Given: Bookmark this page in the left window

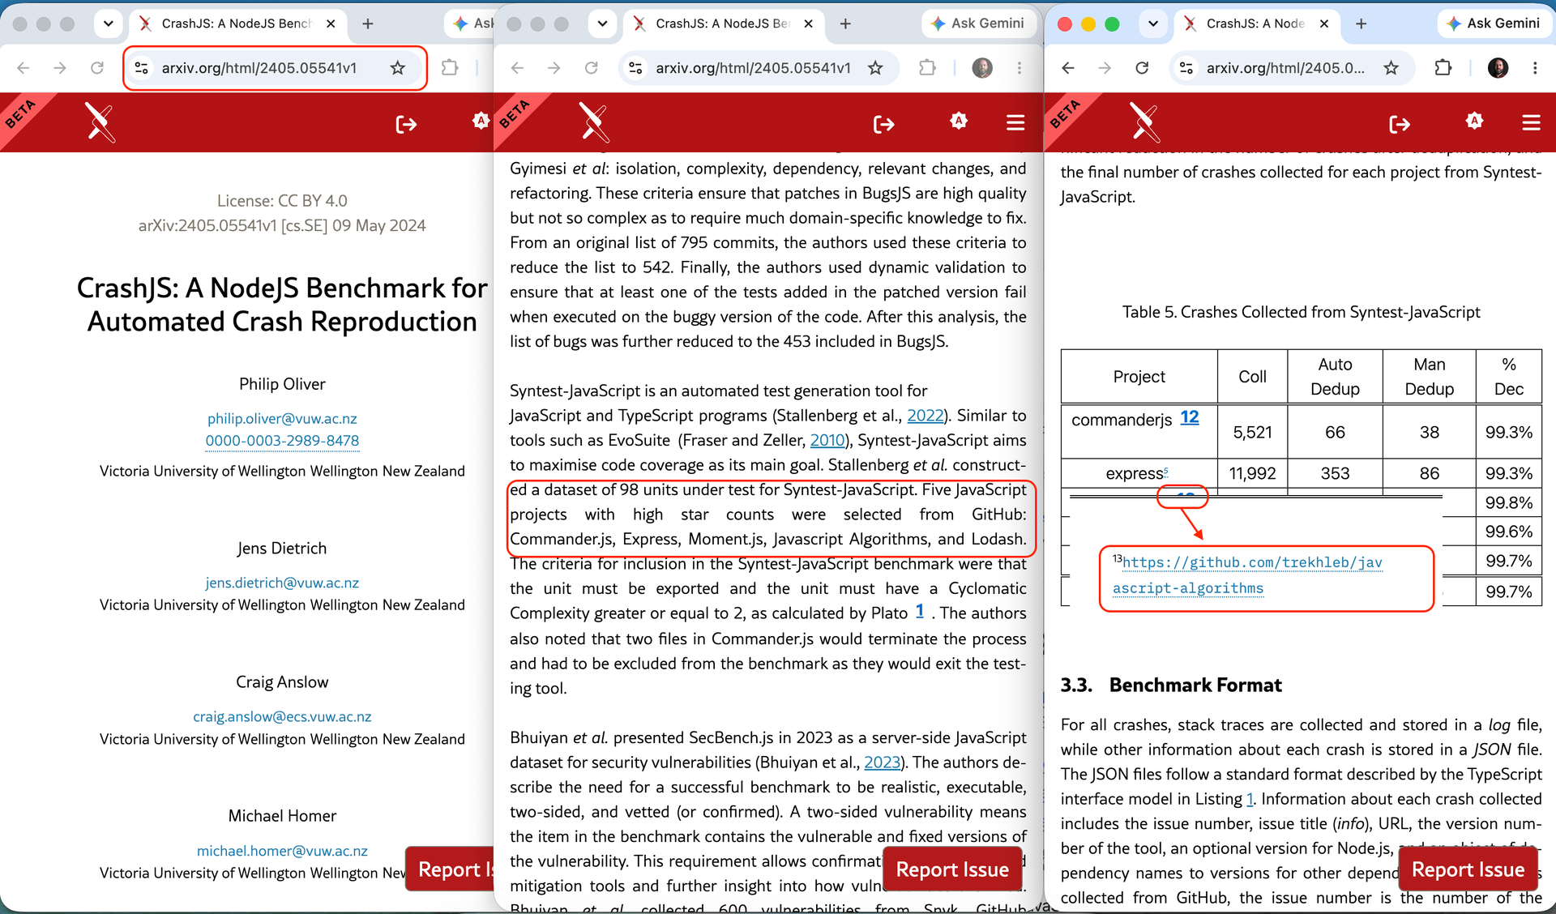Looking at the screenshot, I should [x=398, y=68].
